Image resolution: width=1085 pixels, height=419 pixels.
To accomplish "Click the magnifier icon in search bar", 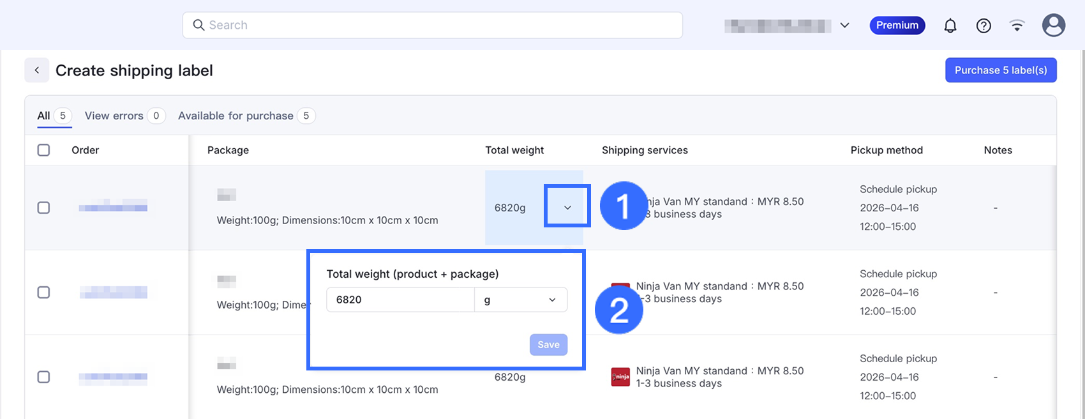I will pos(198,25).
